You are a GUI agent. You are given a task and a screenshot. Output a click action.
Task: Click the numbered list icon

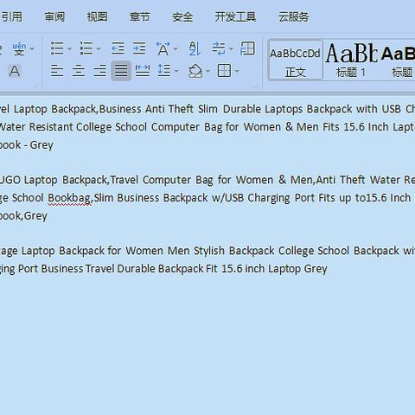click(86, 48)
